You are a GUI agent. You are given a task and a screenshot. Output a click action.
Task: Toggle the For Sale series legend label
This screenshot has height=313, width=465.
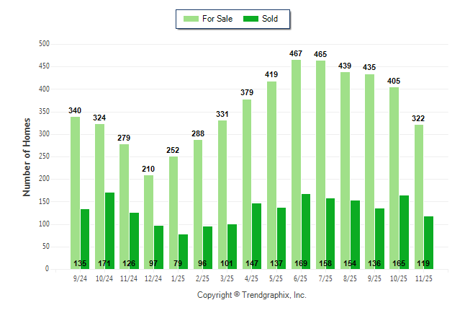(217, 19)
